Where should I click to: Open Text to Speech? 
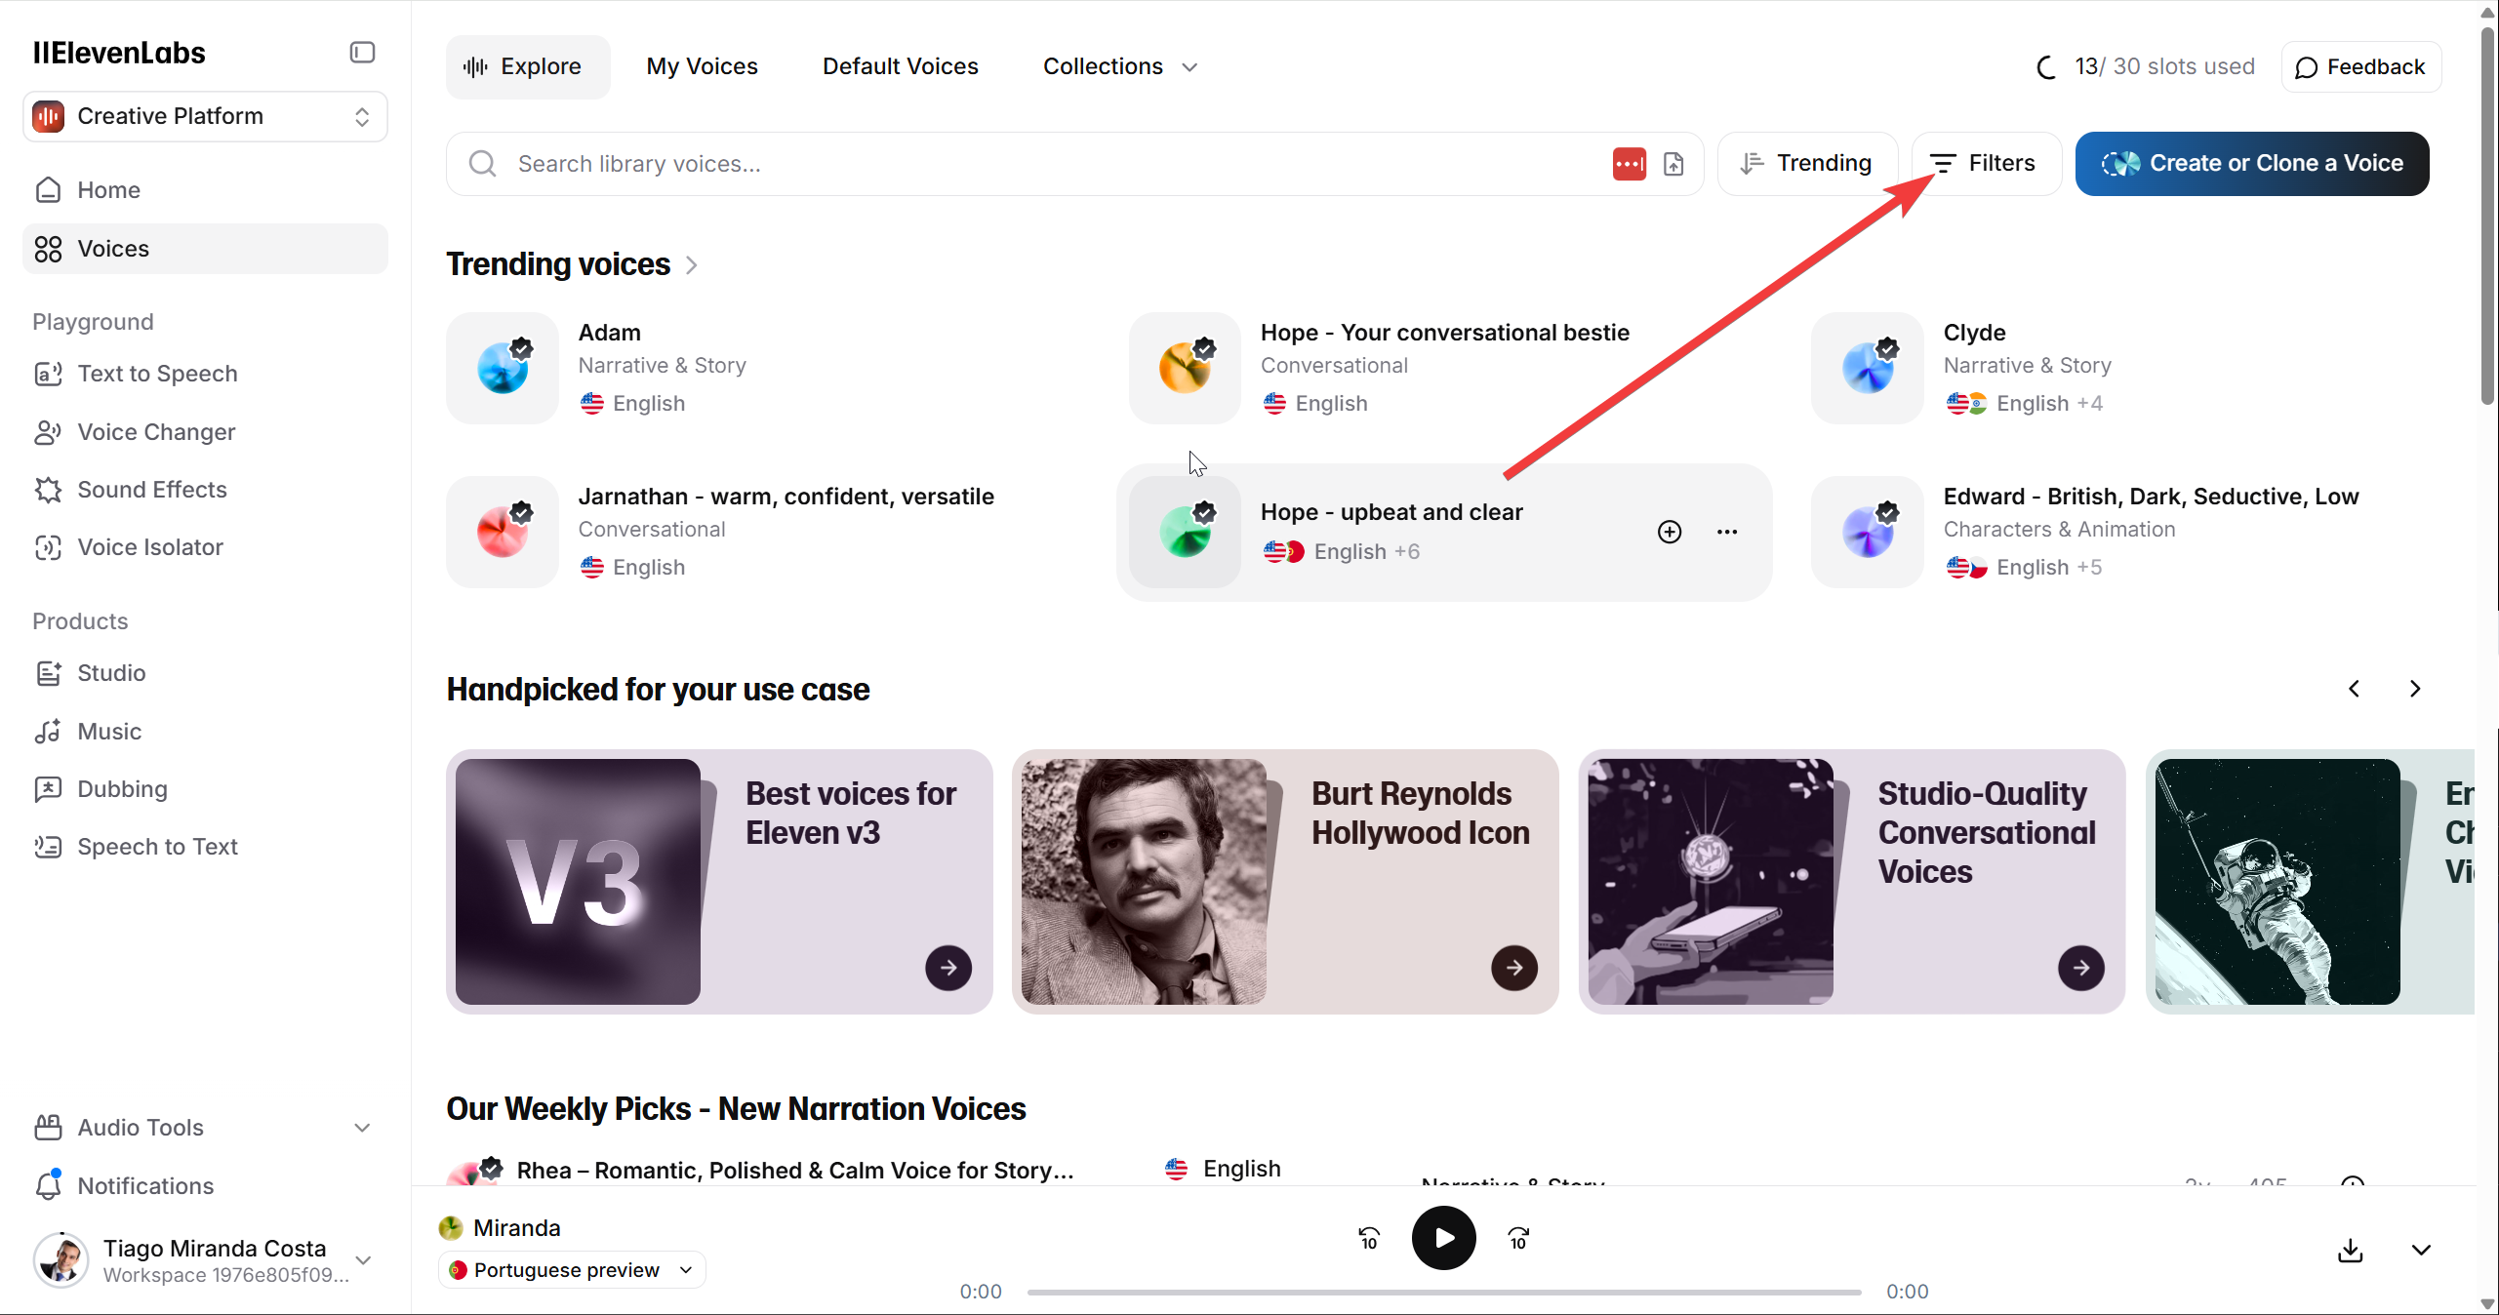[205, 374]
